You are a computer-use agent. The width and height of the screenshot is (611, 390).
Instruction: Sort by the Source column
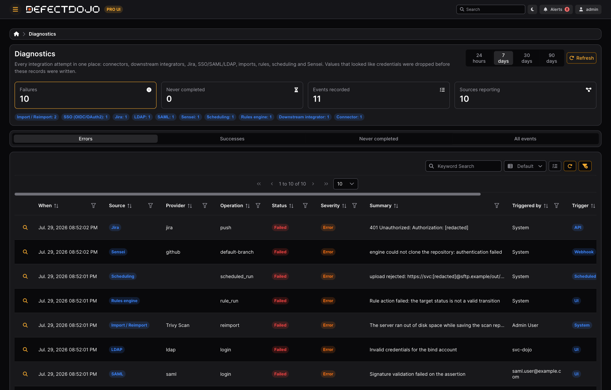pyautogui.click(x=130, y=206)
